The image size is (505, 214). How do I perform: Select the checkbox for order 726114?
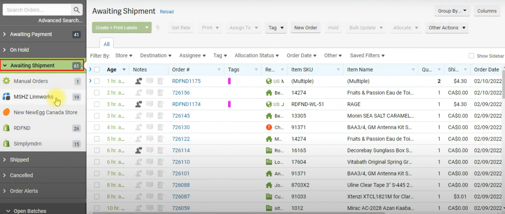point(97,150)
